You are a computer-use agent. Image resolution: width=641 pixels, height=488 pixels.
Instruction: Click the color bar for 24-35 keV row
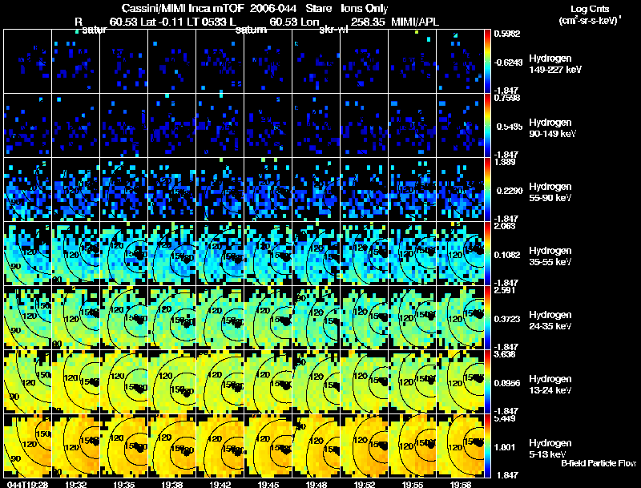[487, 318]
